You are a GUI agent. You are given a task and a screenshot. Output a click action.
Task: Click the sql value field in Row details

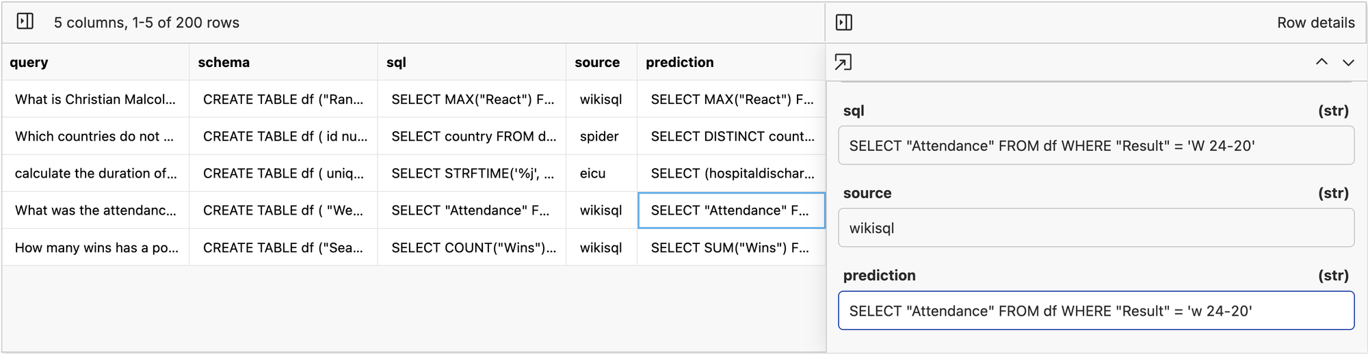coord(1096,146)
